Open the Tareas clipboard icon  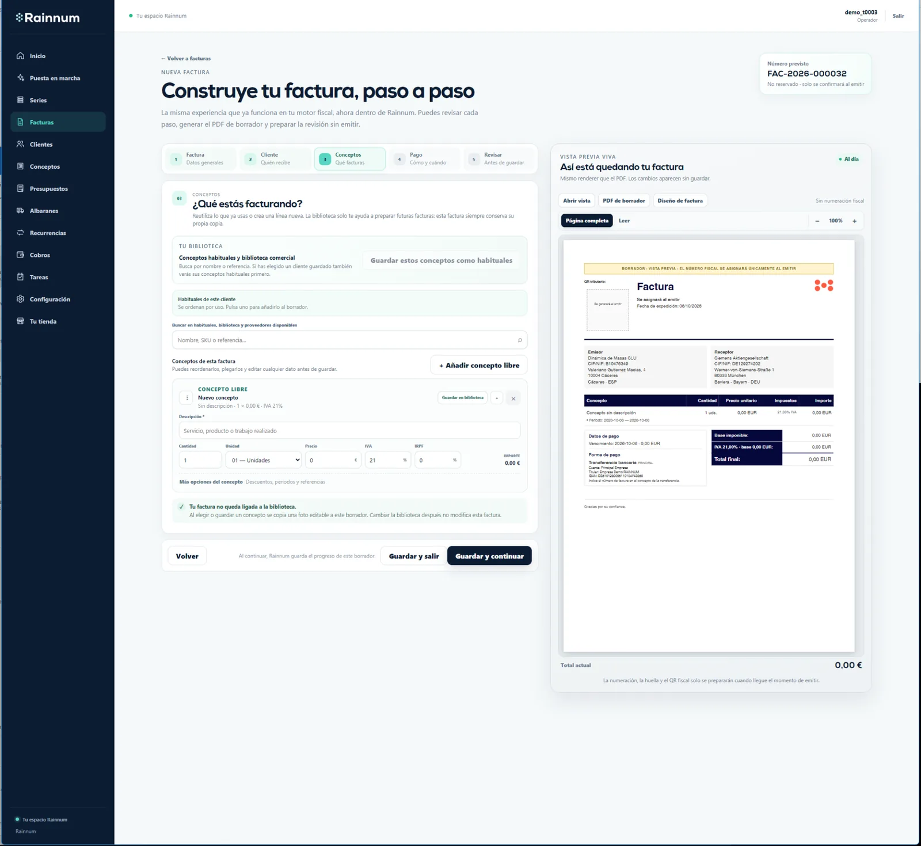21,277
